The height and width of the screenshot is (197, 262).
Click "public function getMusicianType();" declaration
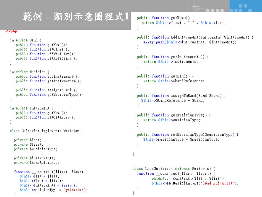(x=49, y=94)
